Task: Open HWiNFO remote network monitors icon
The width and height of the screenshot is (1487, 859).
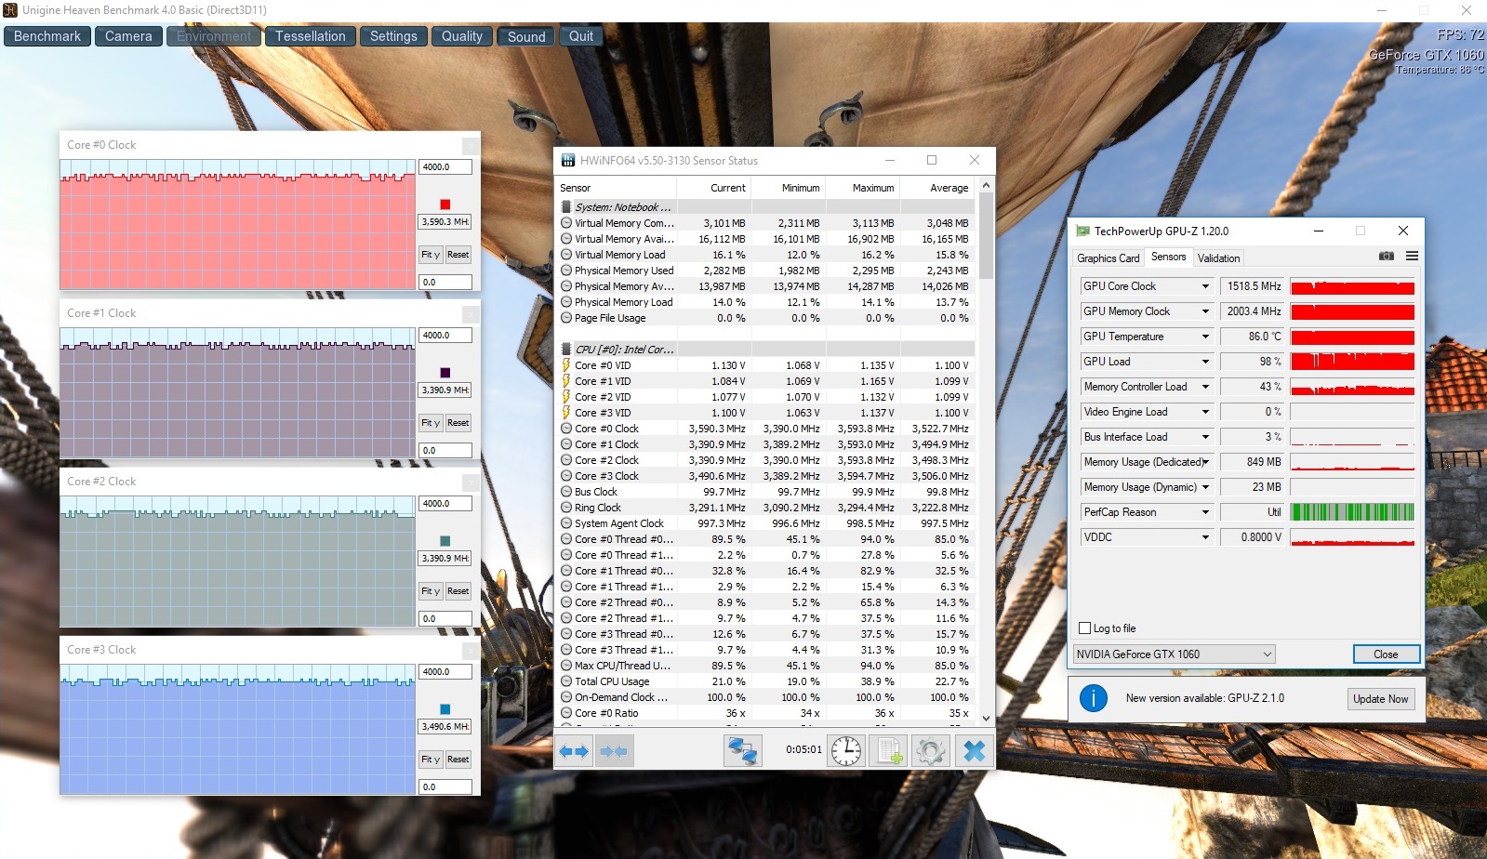Action: pos(743,751)
